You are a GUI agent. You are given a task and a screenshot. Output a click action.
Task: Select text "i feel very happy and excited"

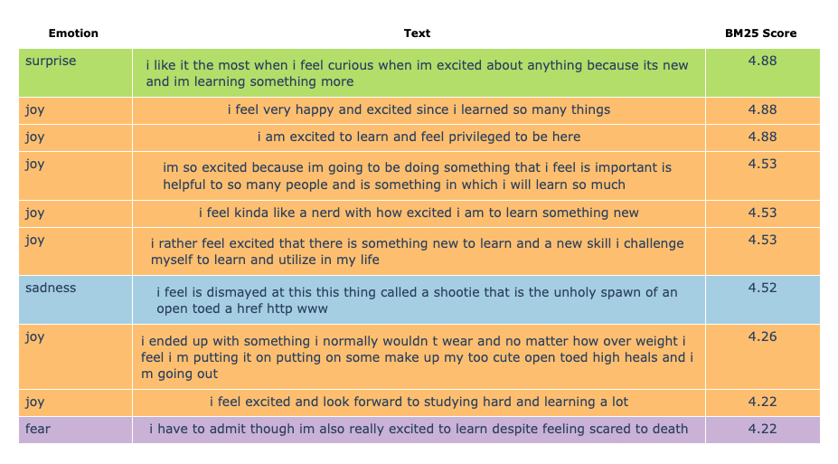pos(419,110)
